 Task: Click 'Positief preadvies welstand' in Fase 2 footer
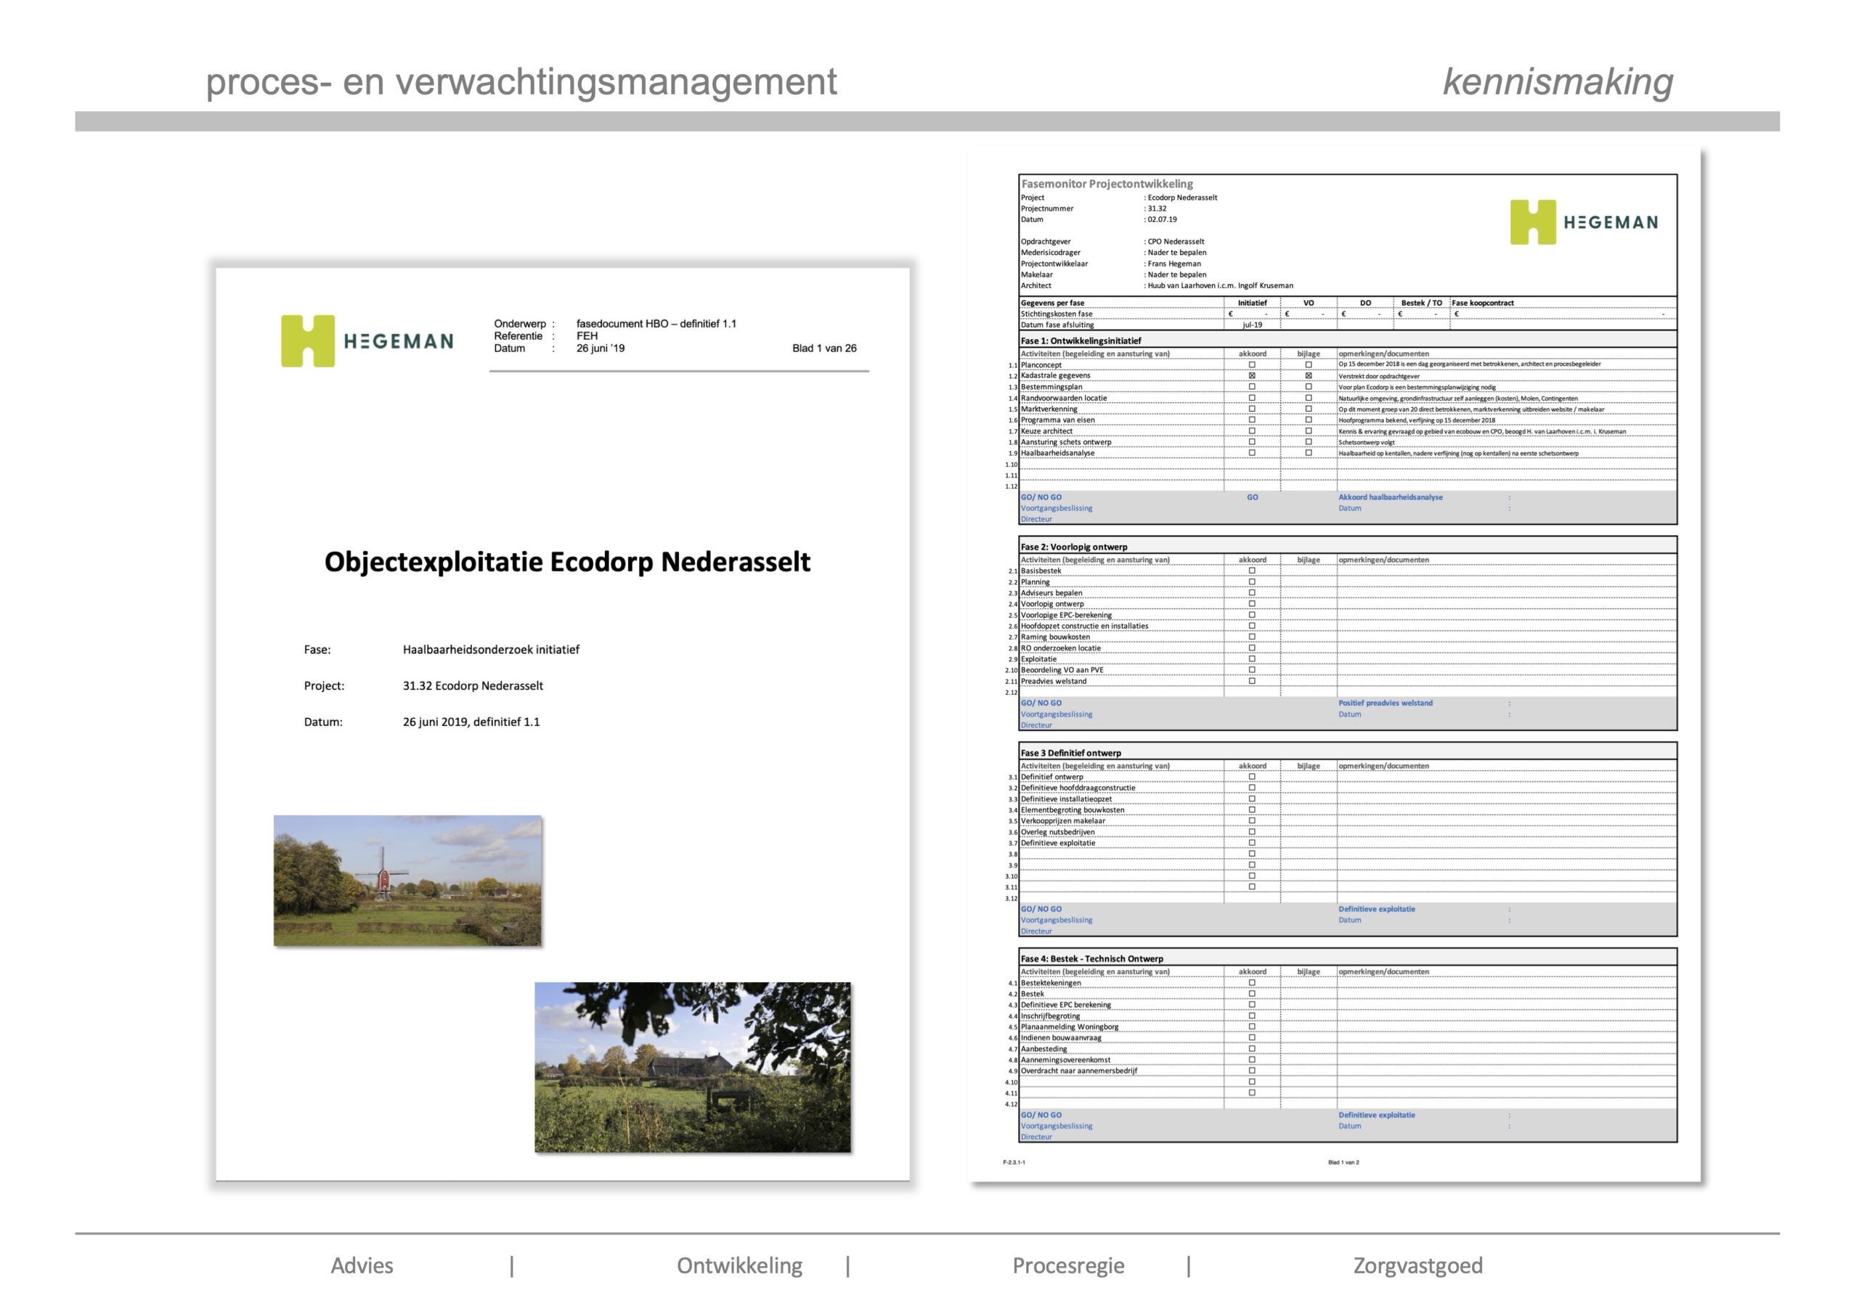coord(1386,703)
